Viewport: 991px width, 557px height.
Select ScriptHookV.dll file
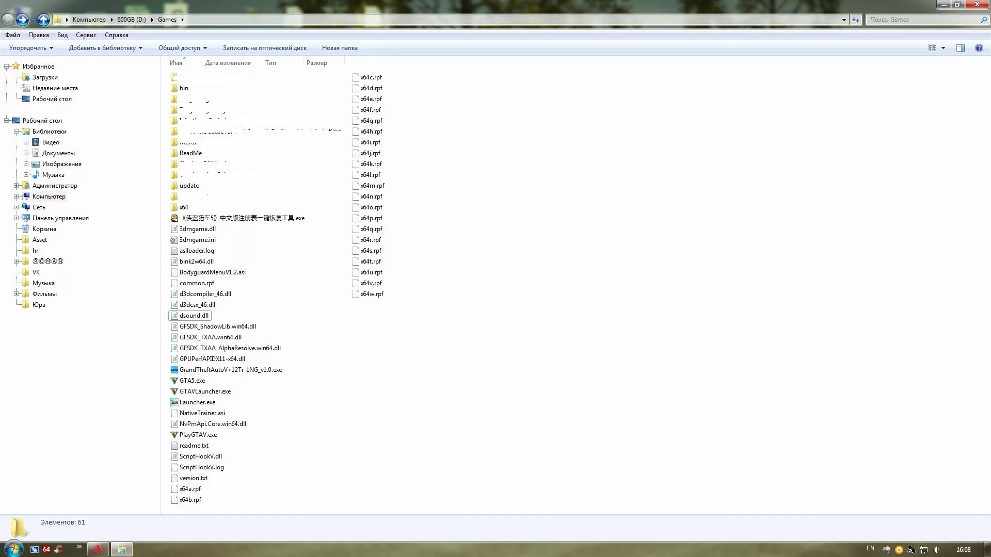tap(200, 456)
